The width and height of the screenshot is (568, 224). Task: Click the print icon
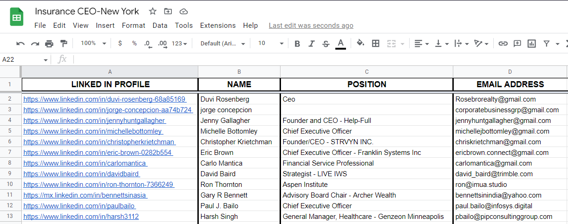(x=49, y=44)
